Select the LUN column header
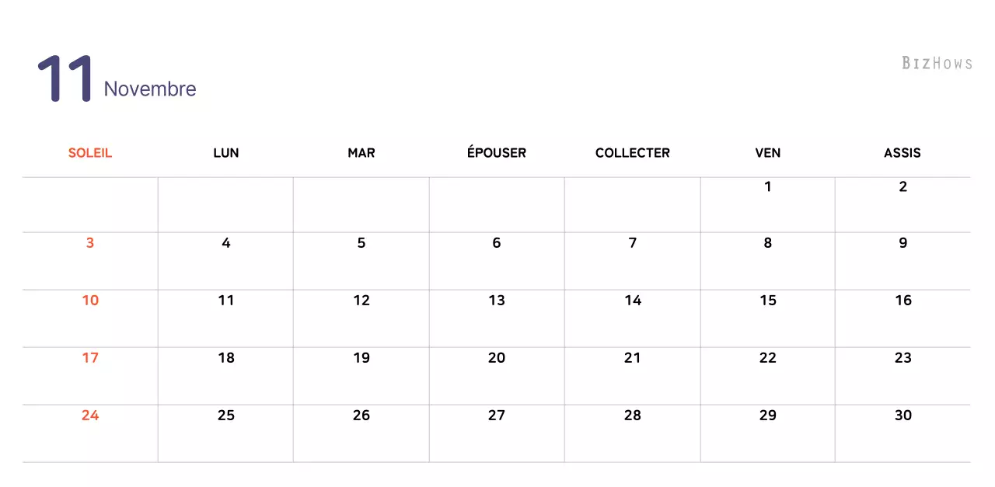The image size is (995, 487). tap(225, 153)
